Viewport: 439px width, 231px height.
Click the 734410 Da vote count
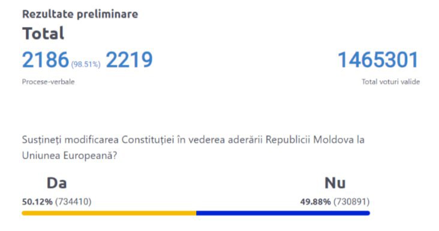pos(73,202)
